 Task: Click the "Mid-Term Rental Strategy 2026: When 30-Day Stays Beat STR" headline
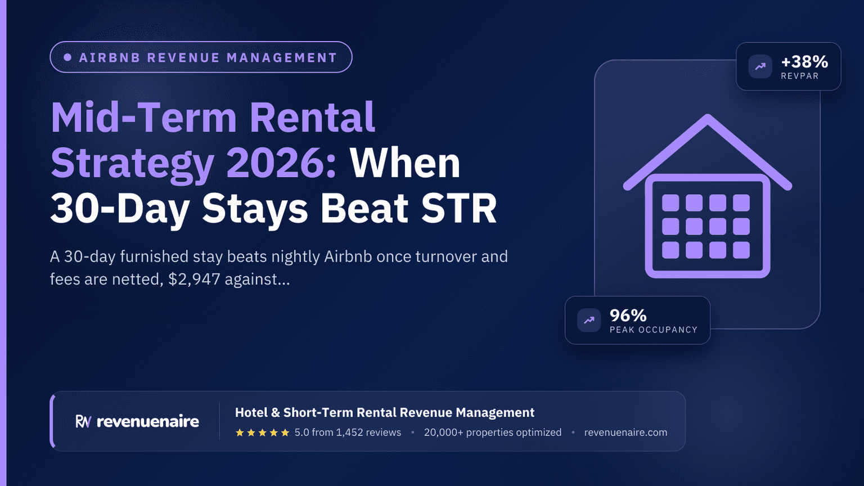pos(274,163)
